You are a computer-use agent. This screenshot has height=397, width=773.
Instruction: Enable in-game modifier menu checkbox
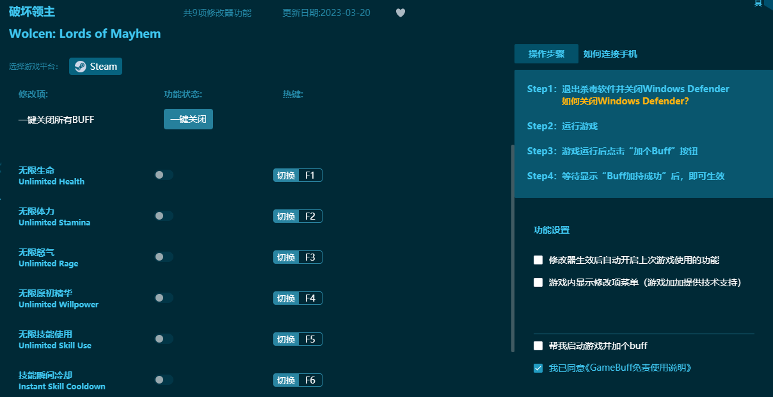[538, 282]
